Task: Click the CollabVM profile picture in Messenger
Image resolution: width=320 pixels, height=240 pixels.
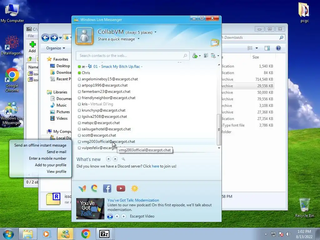Action: click(84, 36)
